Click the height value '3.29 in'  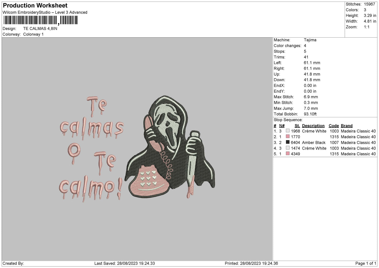click(x=370, y=15)
